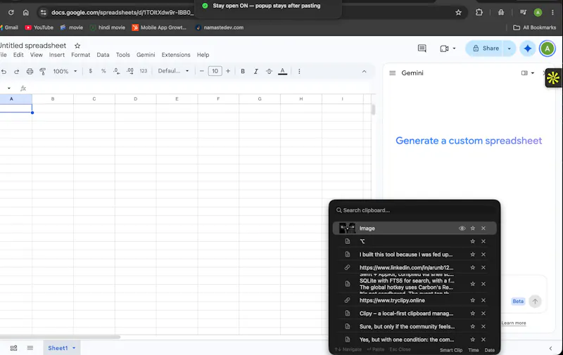Open the Gemini panel hamburger menu

point(393,73)
